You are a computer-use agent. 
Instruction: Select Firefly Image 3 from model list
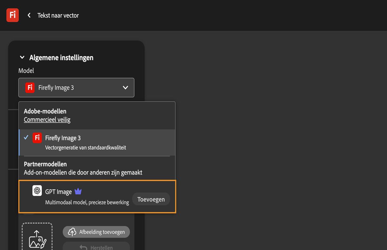(x=97, y=143)
